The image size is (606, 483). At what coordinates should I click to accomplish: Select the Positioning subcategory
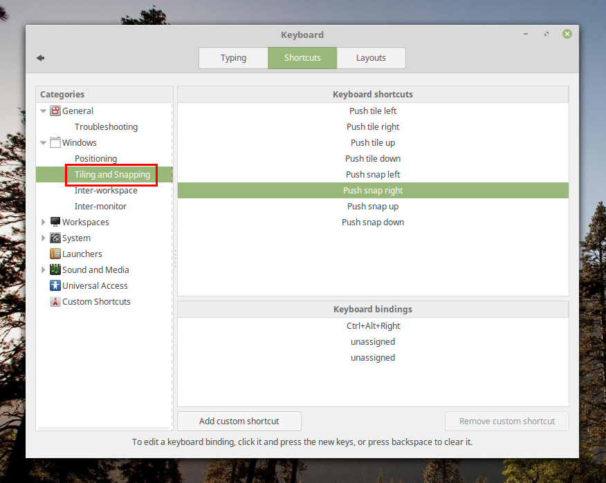point(95,159)
